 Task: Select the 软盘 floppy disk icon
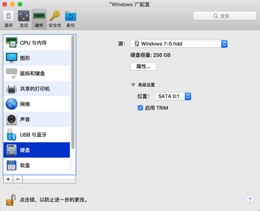[x=12, y=165]
